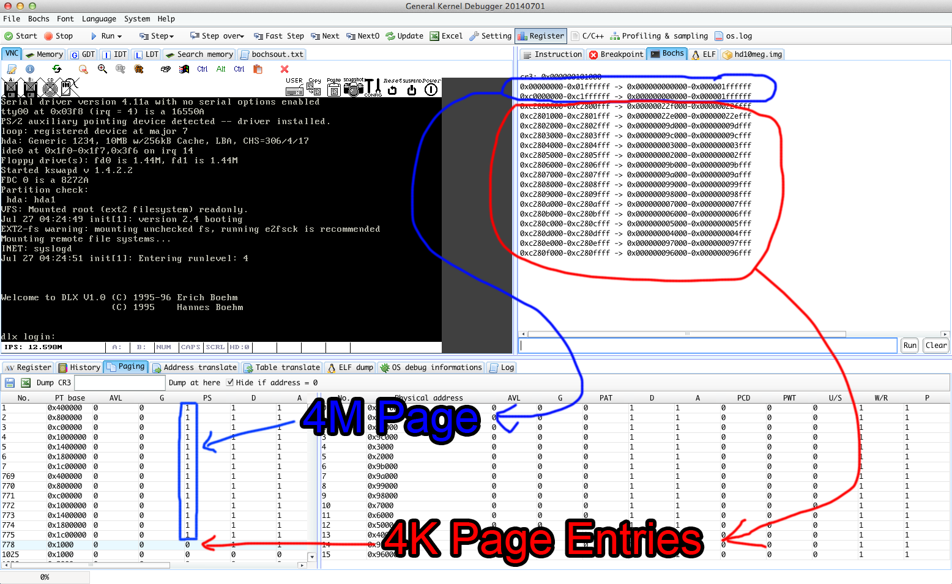Take a Bochs snapshot

tap(353, 87)
